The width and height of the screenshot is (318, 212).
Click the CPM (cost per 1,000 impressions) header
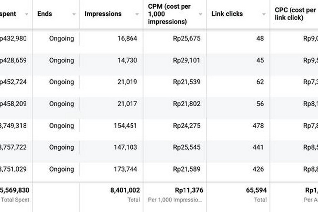click(x=170, y=14)
